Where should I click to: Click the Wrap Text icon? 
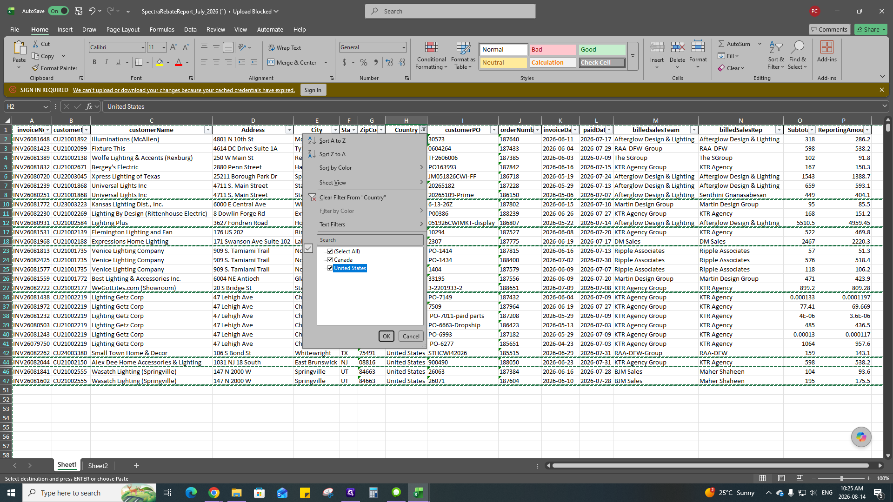[x=272, y=47]
